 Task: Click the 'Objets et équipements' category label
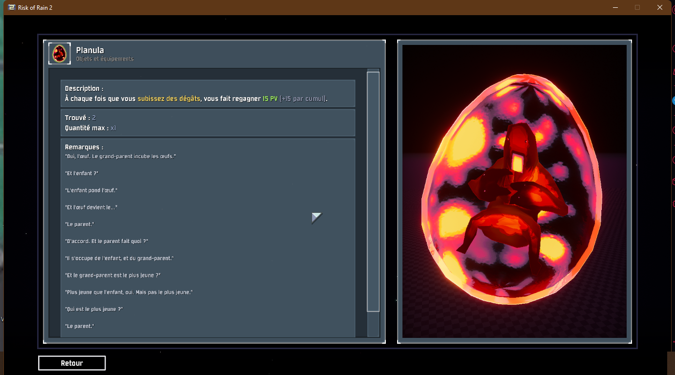[x=105, y=59]
